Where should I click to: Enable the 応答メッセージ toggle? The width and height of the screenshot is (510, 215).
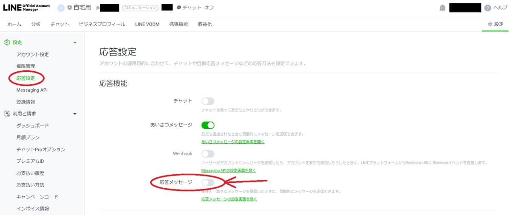click(208, 182)
